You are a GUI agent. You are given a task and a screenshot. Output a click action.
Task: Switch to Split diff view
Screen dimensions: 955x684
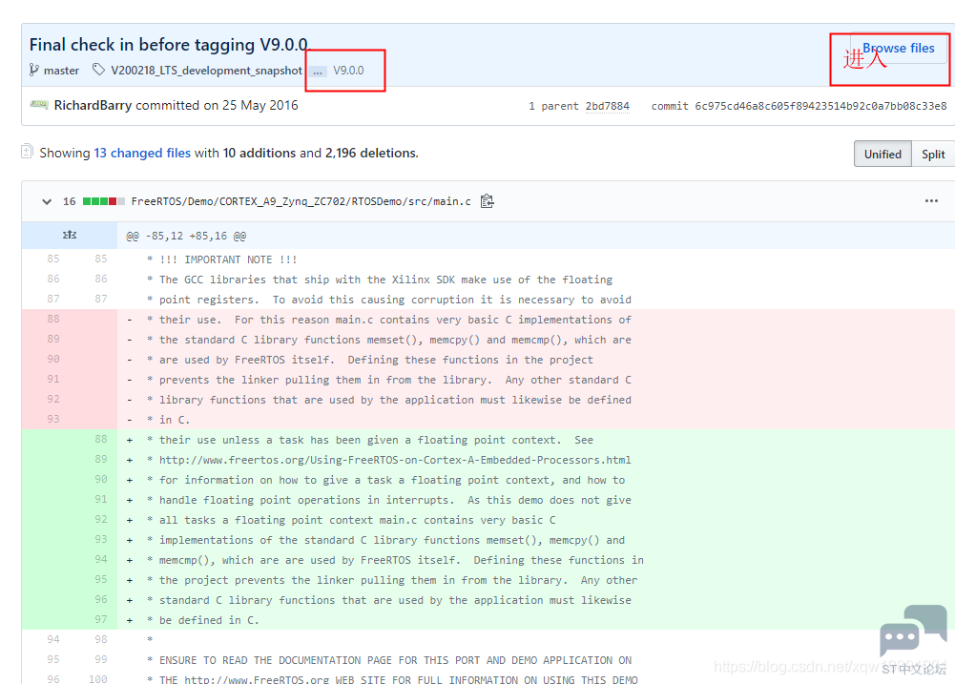933,155
